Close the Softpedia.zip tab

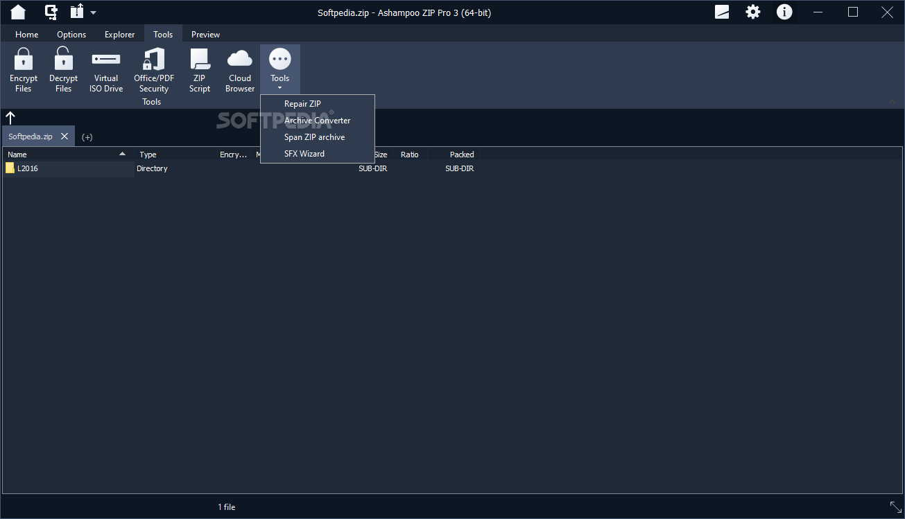point(64,137)
